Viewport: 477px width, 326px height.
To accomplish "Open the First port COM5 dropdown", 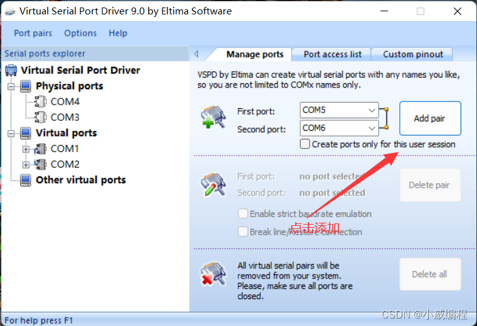I will pyautogui.click(x=339, y=110).
